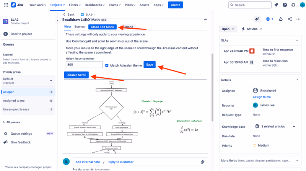Screen dimensions: 306x171
Task: Open the issue more actions ellipsis
Action: click(x=298, y=19)
